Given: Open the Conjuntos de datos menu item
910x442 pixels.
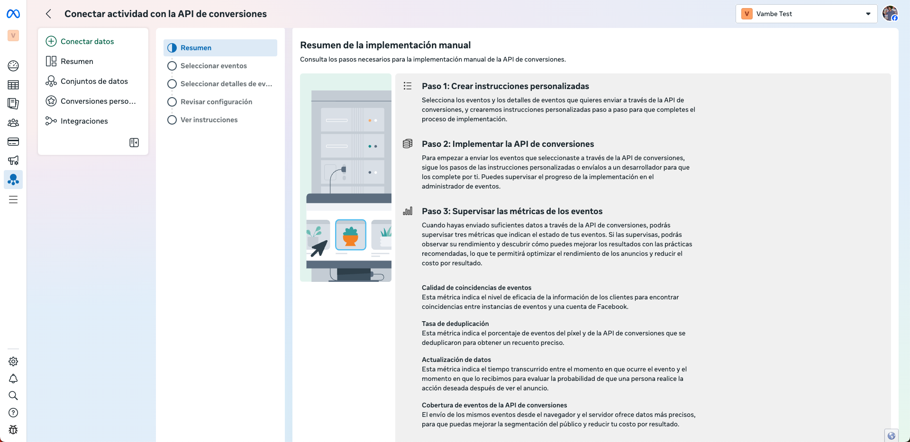Looking at the screenshot, I should point(94,81).
